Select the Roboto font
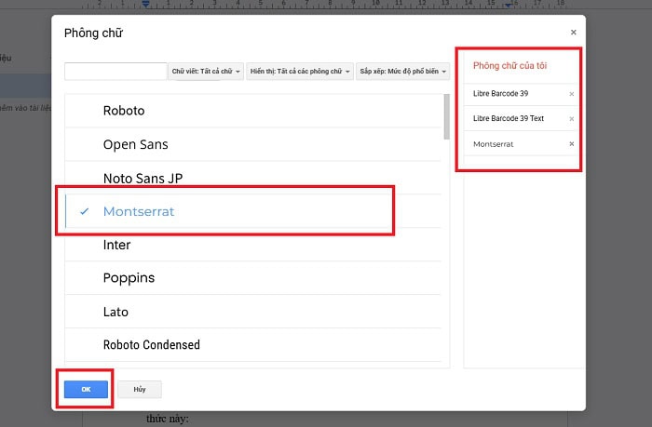The width and height of the screenshot is (652, 427). [124, 111]
